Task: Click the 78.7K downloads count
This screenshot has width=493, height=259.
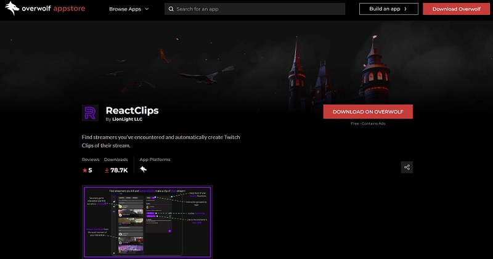Action: tap(119, 170)
